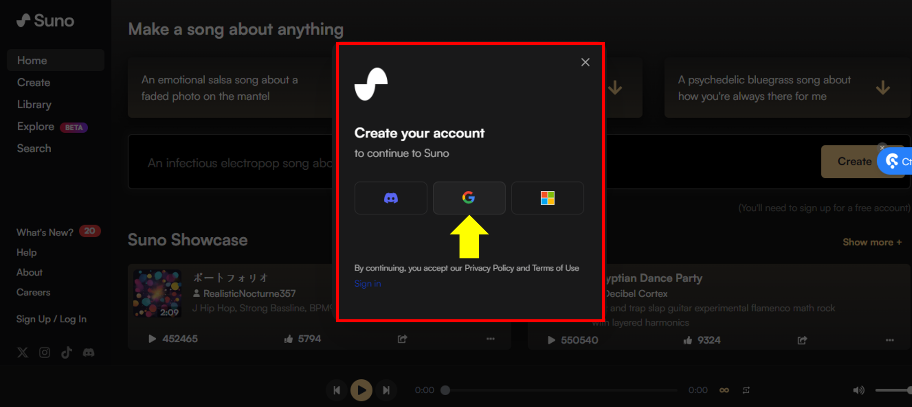Image resolution: width=912 pixels, height=407 pixels.
Task: Open Suno's Discord server icon in sidebar
Action: click(89, 353)
